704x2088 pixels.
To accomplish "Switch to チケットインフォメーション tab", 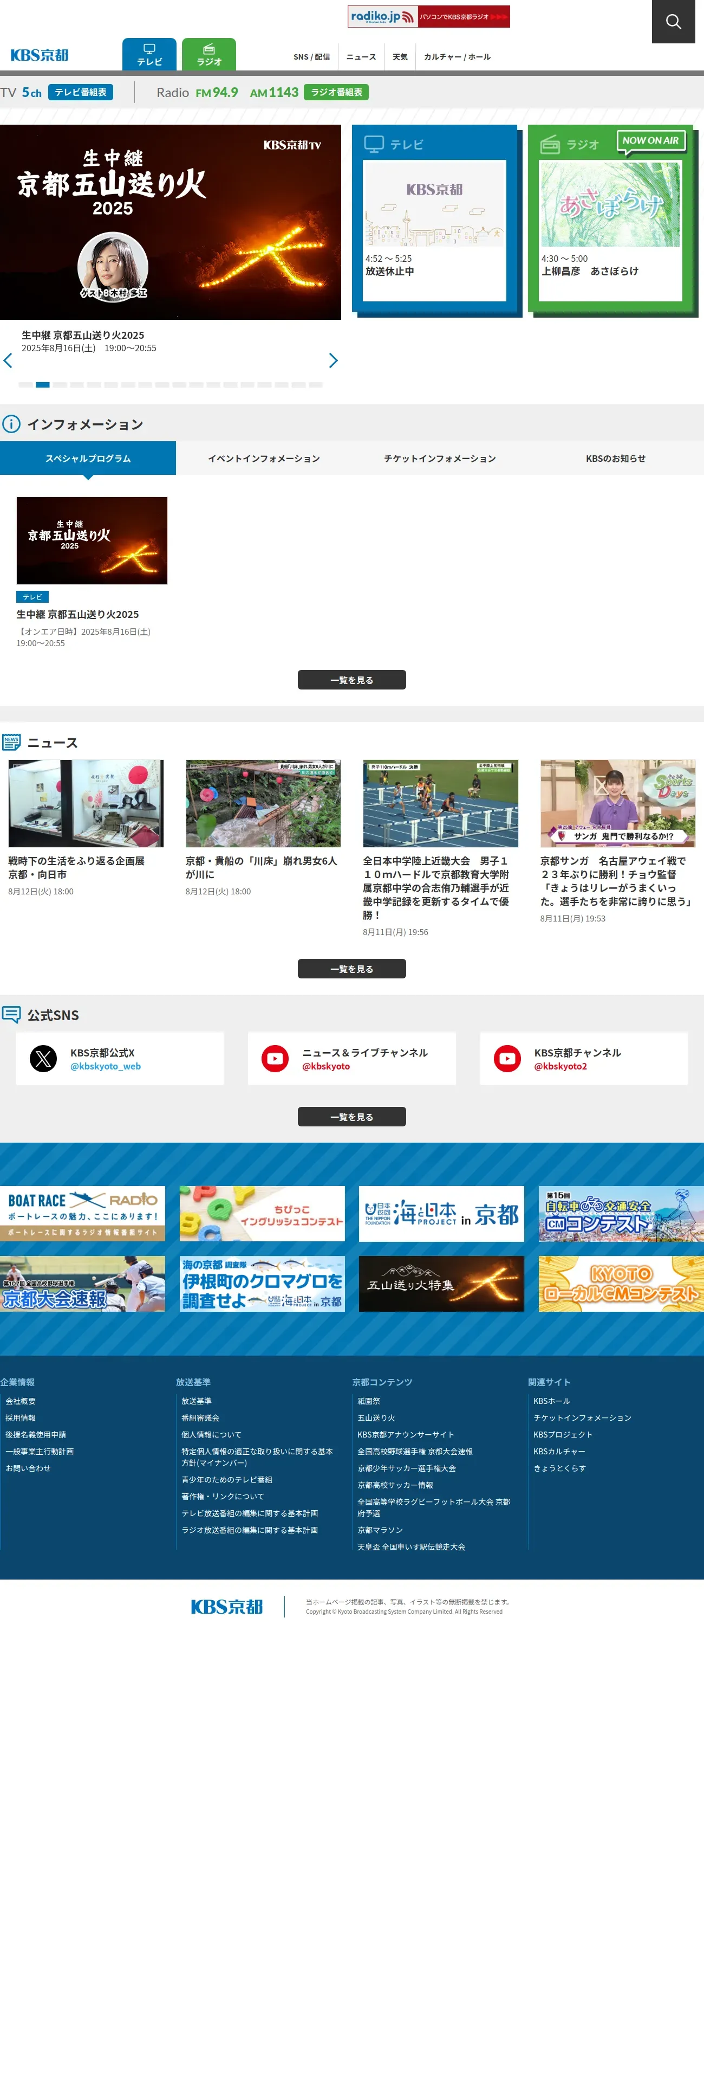I will 440,459.
